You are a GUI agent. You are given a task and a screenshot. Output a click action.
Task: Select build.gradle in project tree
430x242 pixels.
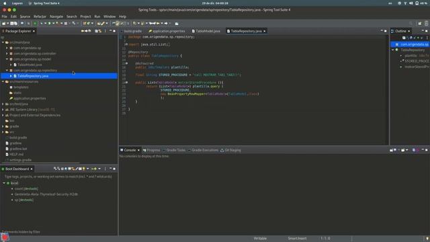coord(18,137)
